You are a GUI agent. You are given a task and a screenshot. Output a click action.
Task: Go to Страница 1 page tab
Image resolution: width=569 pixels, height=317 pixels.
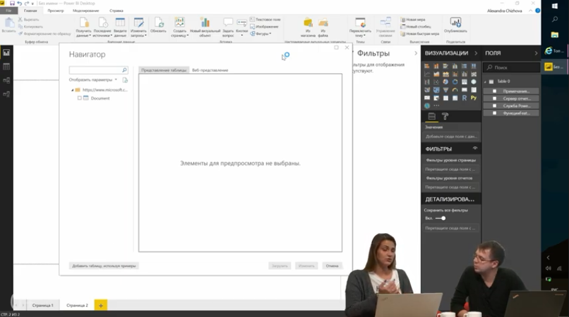pyautogui.click(x=42, y=306)
